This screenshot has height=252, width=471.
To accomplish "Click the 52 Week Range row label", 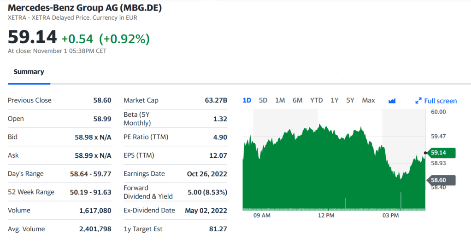I will pyautogui.click(x=31, y=192).
